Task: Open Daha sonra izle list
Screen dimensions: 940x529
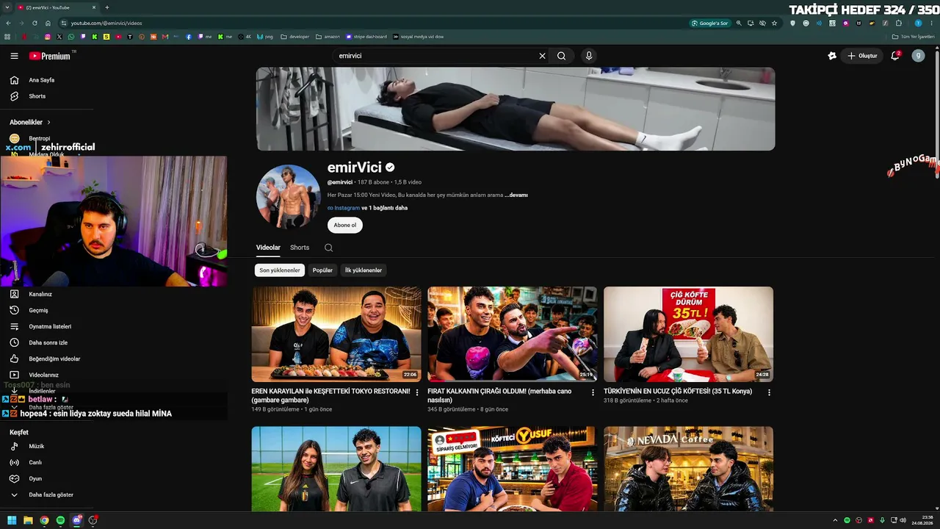Action: [48, 342]
